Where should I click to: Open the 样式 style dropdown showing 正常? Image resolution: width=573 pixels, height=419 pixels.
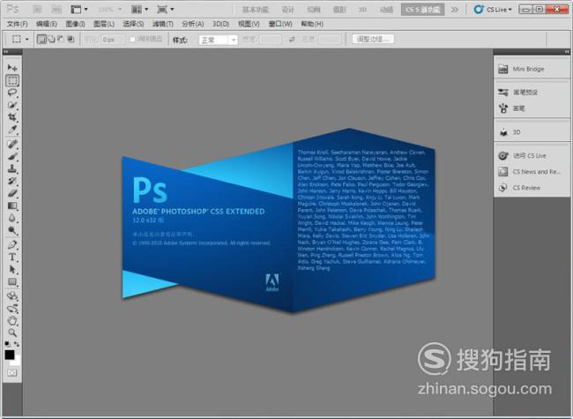point(218,40)
